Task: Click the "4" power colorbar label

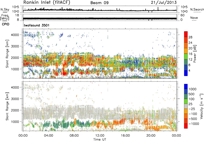Action: tap(189, 70)
